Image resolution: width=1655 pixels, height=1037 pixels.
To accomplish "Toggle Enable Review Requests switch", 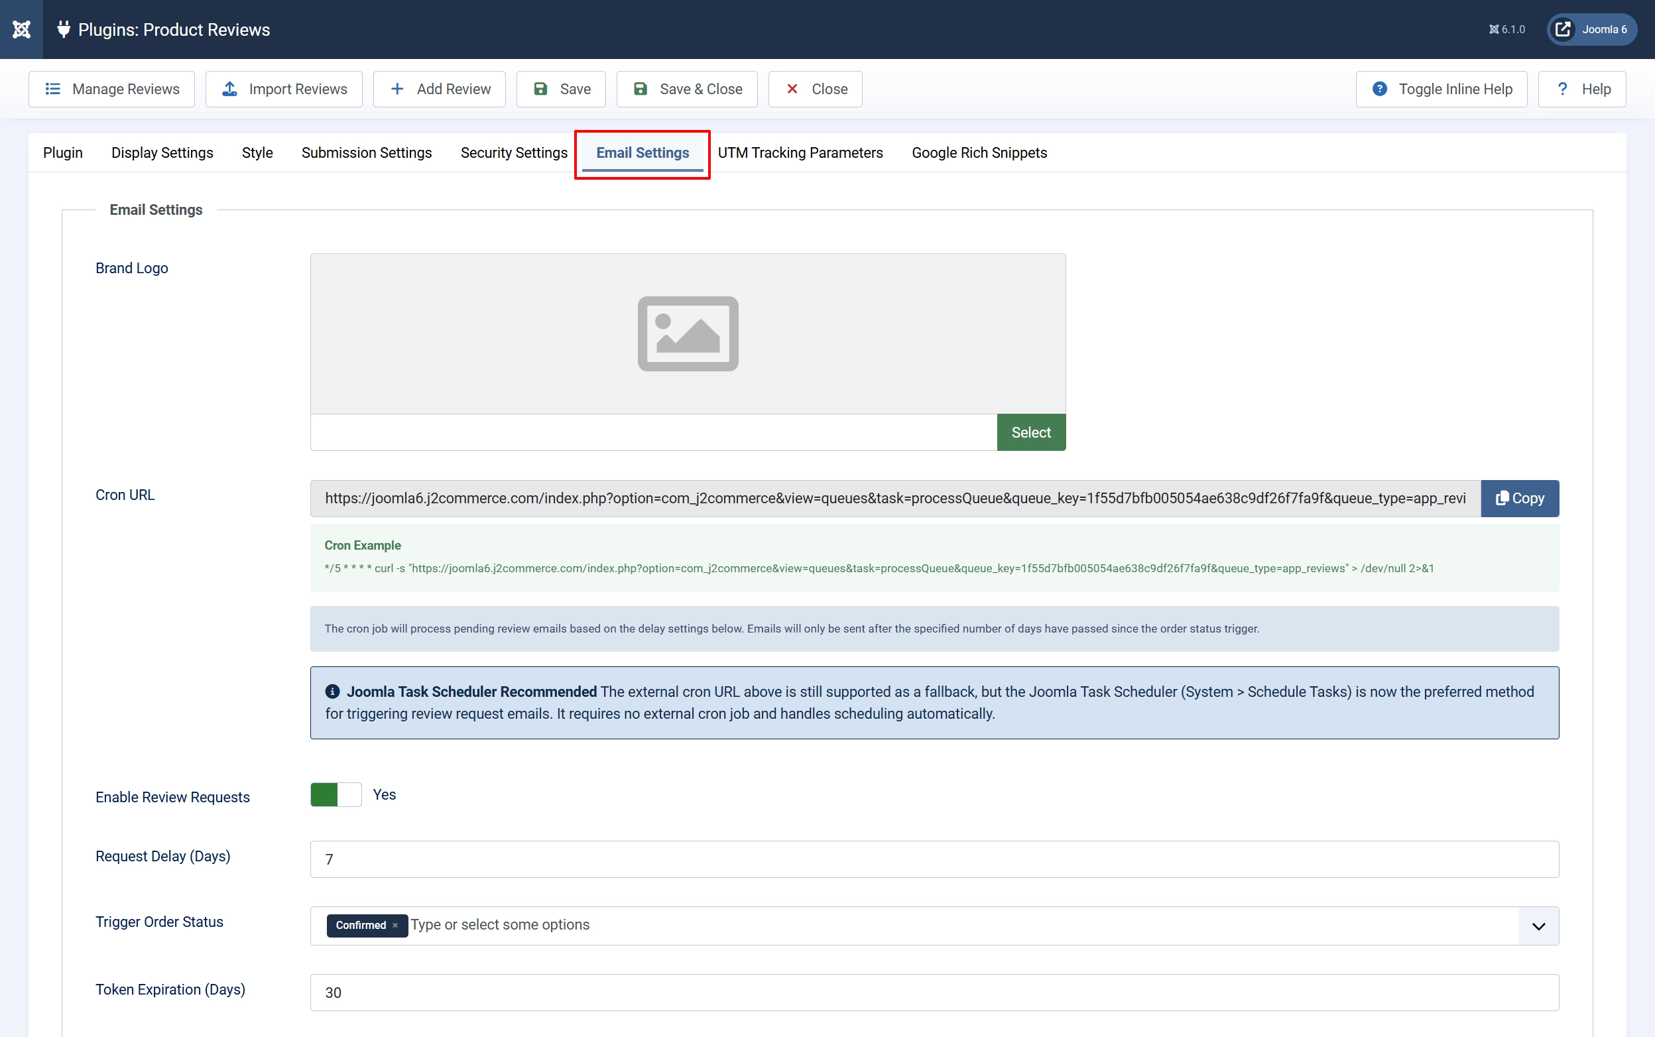I will 336,795.
